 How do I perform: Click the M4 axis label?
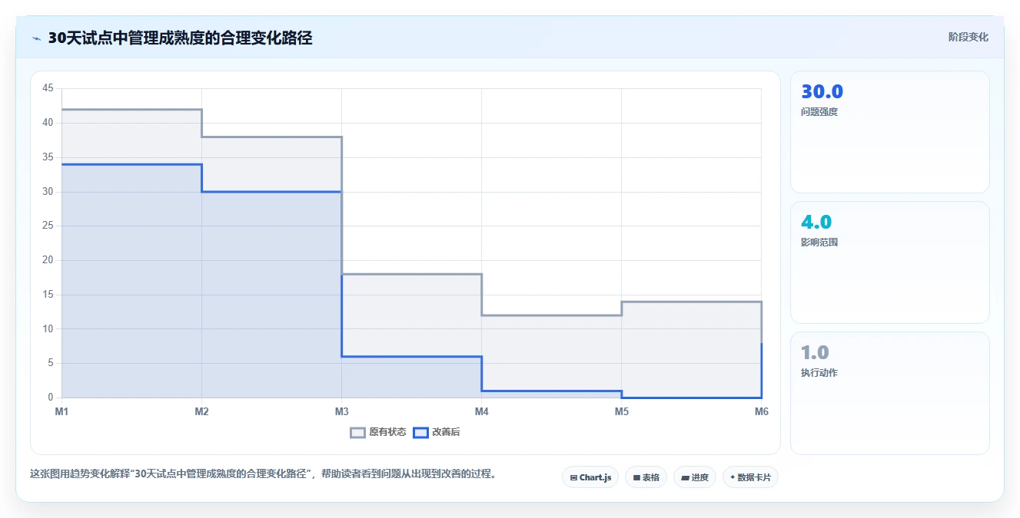[481, 412]
